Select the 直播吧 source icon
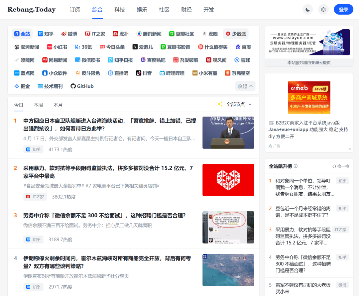The width and height of the screenshot is (359, 296). coord(118,73)
